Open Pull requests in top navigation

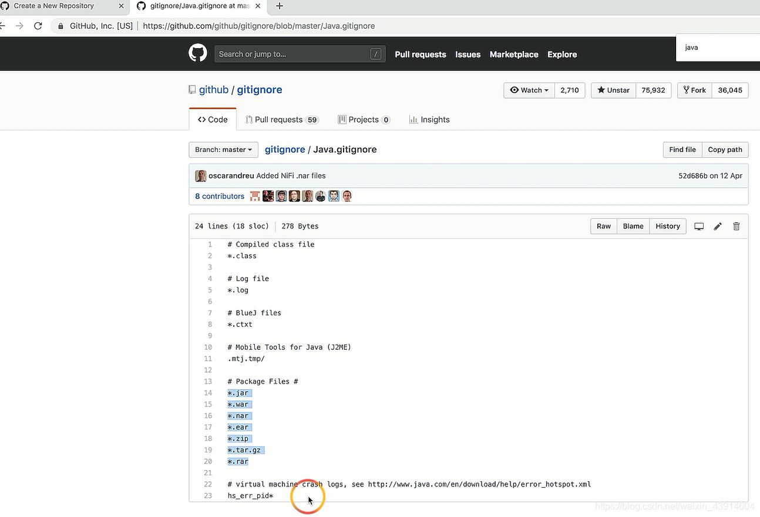coord(421,55)
